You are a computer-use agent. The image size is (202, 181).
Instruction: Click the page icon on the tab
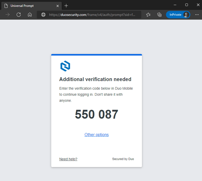[6, 6]
